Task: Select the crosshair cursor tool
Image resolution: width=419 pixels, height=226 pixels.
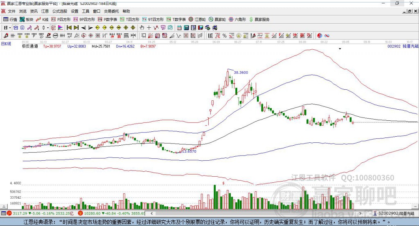Action: pos(149,28)
